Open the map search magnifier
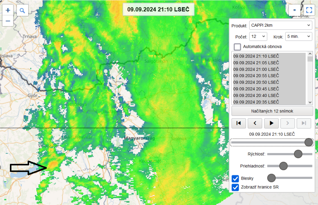318x205 pixels. (x=22, y=10)
